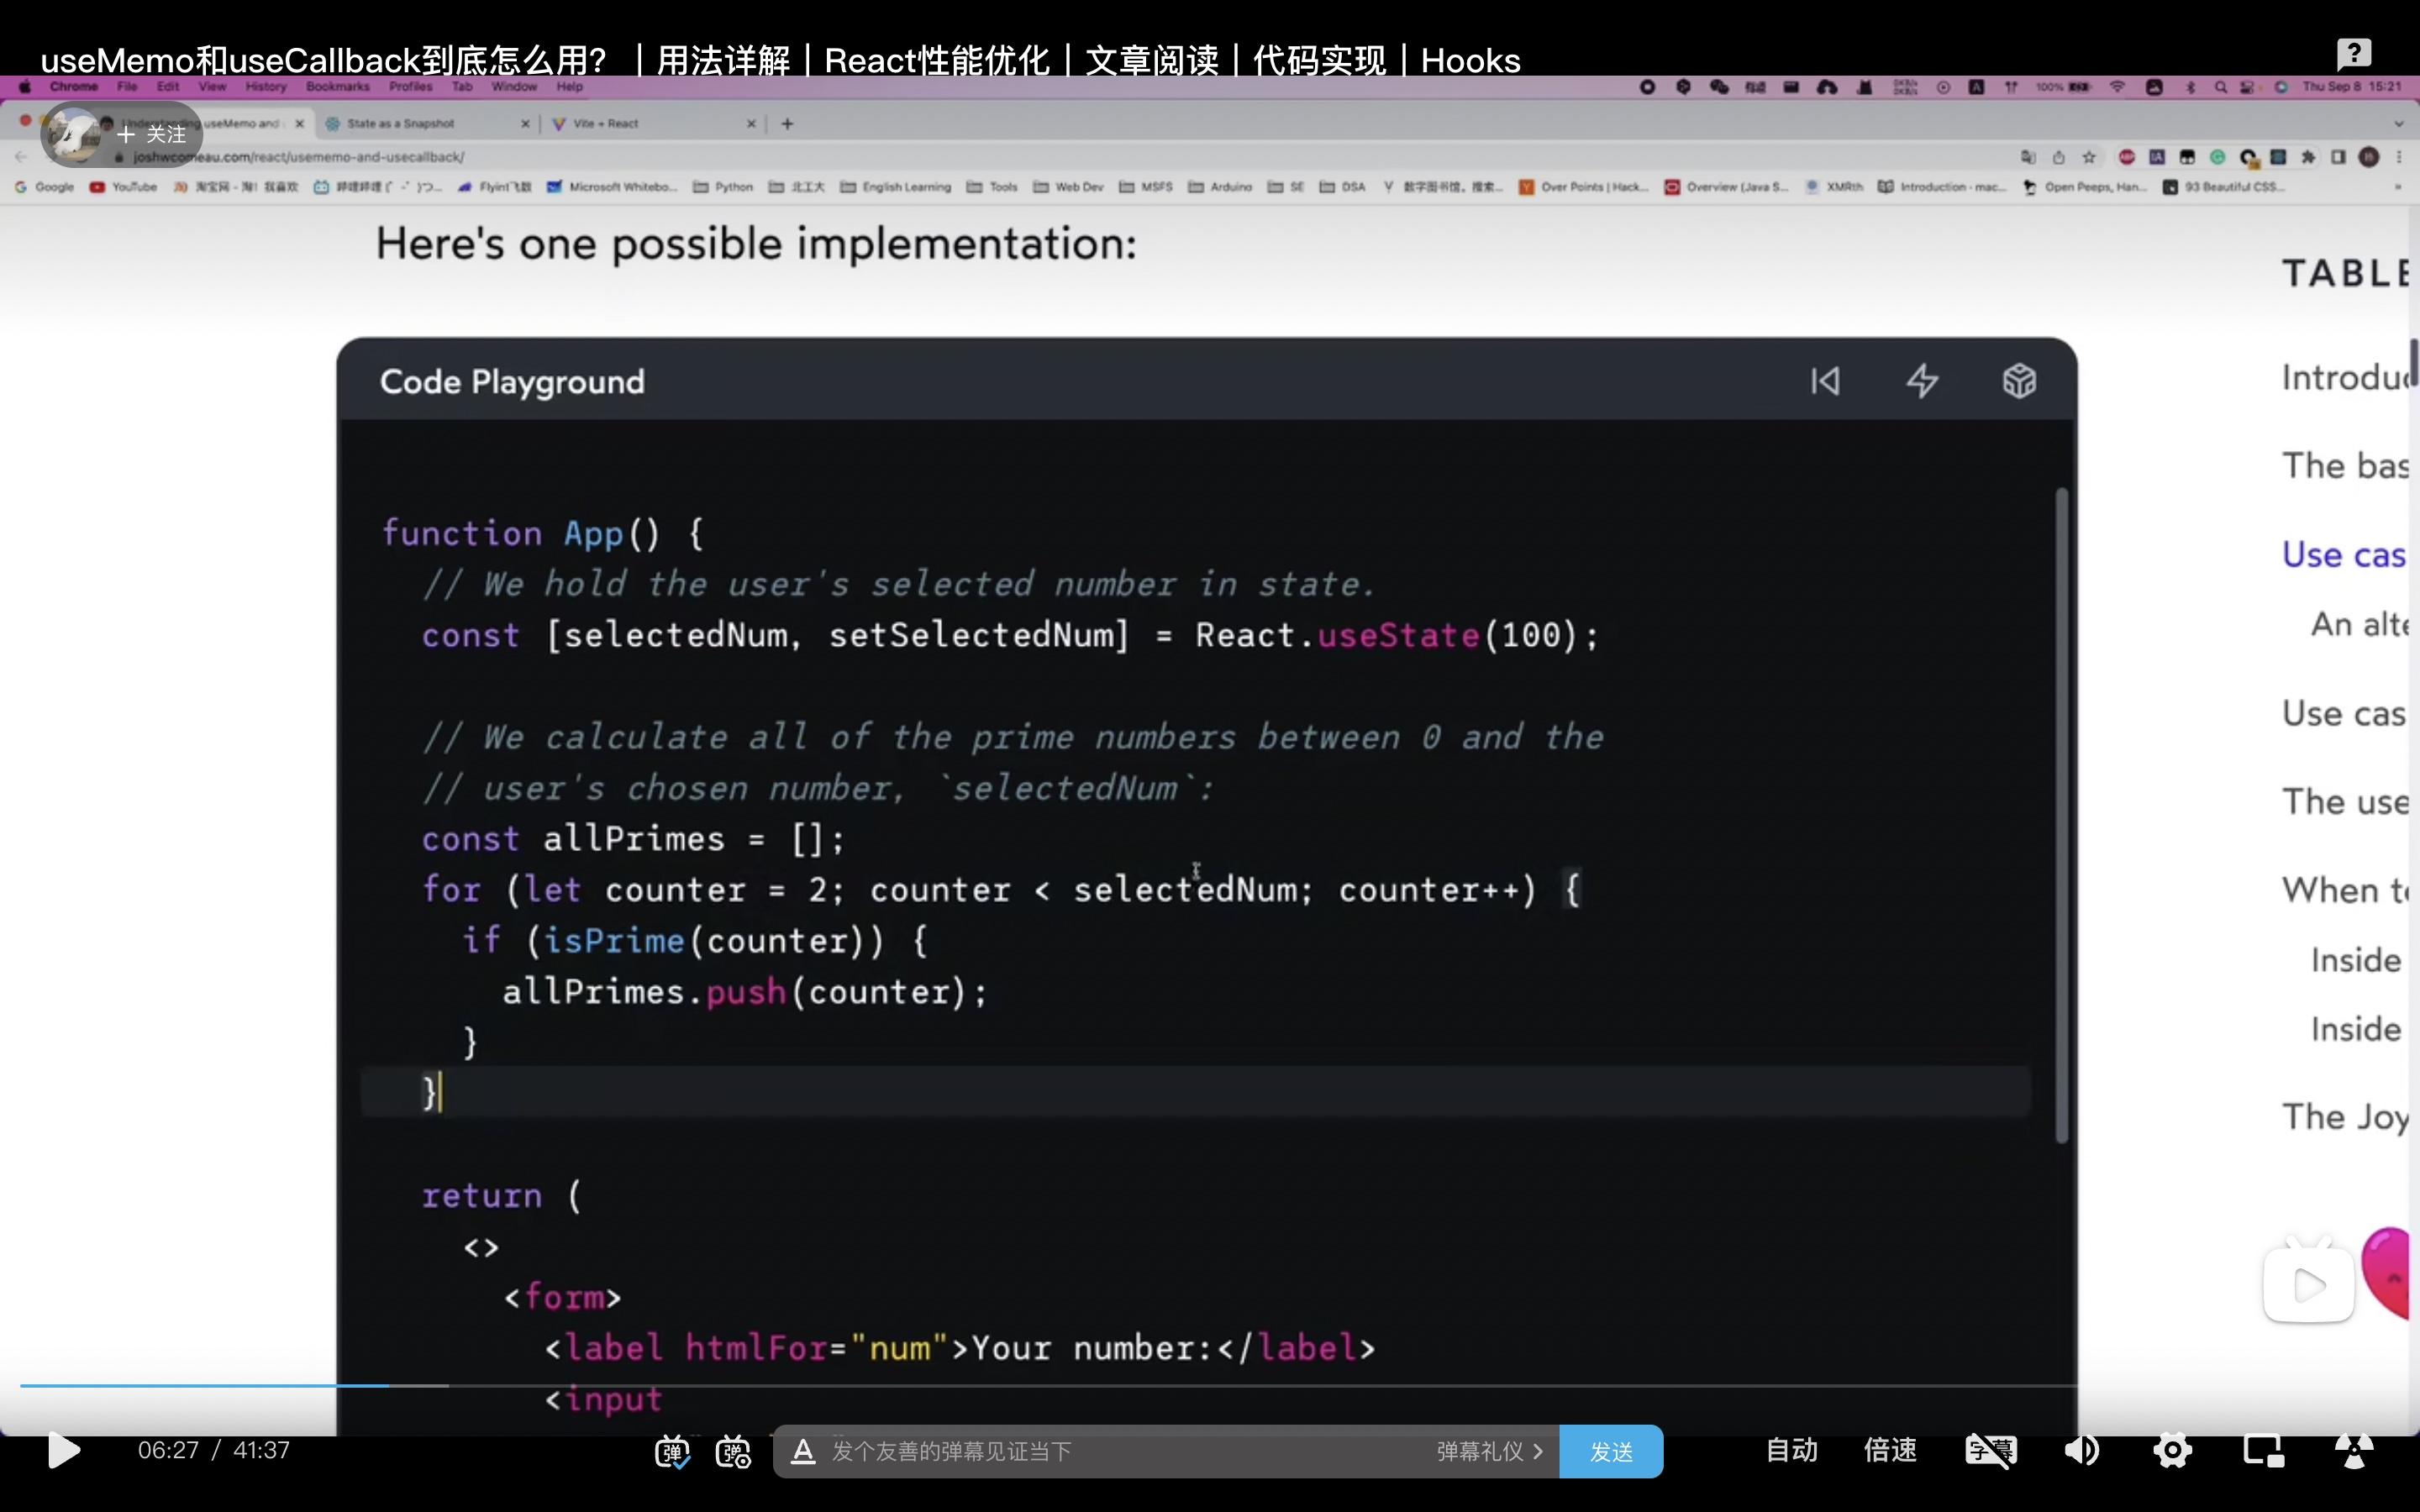Screen dimensions: 2420x1512
Task: Expand the 弹幕礼仪 etiquette link
Action: click(1488, 1451)
